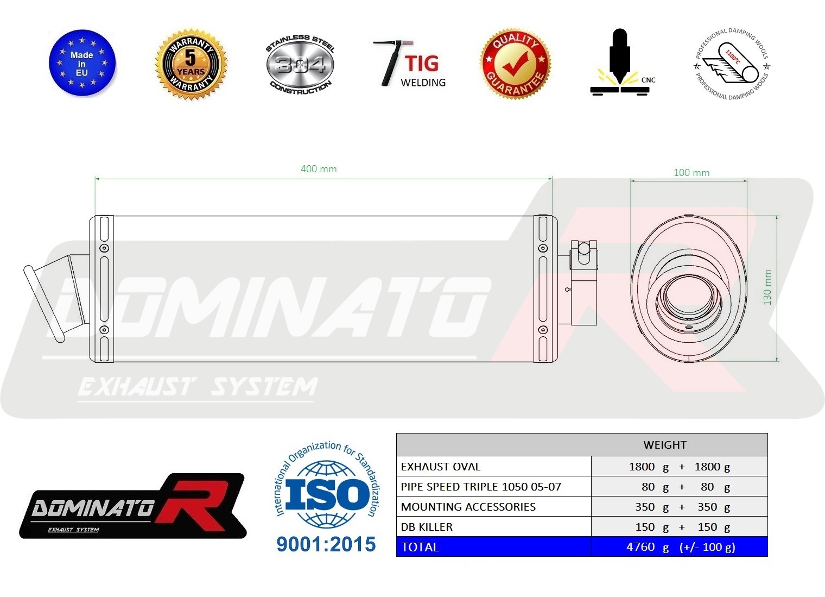Click the ISO 9001:2015 certification logo
Viewport: 825px width, 597px height.
click(x=326, y=498)
